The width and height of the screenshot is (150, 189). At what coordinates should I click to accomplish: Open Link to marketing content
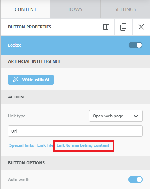pos(83,145)
